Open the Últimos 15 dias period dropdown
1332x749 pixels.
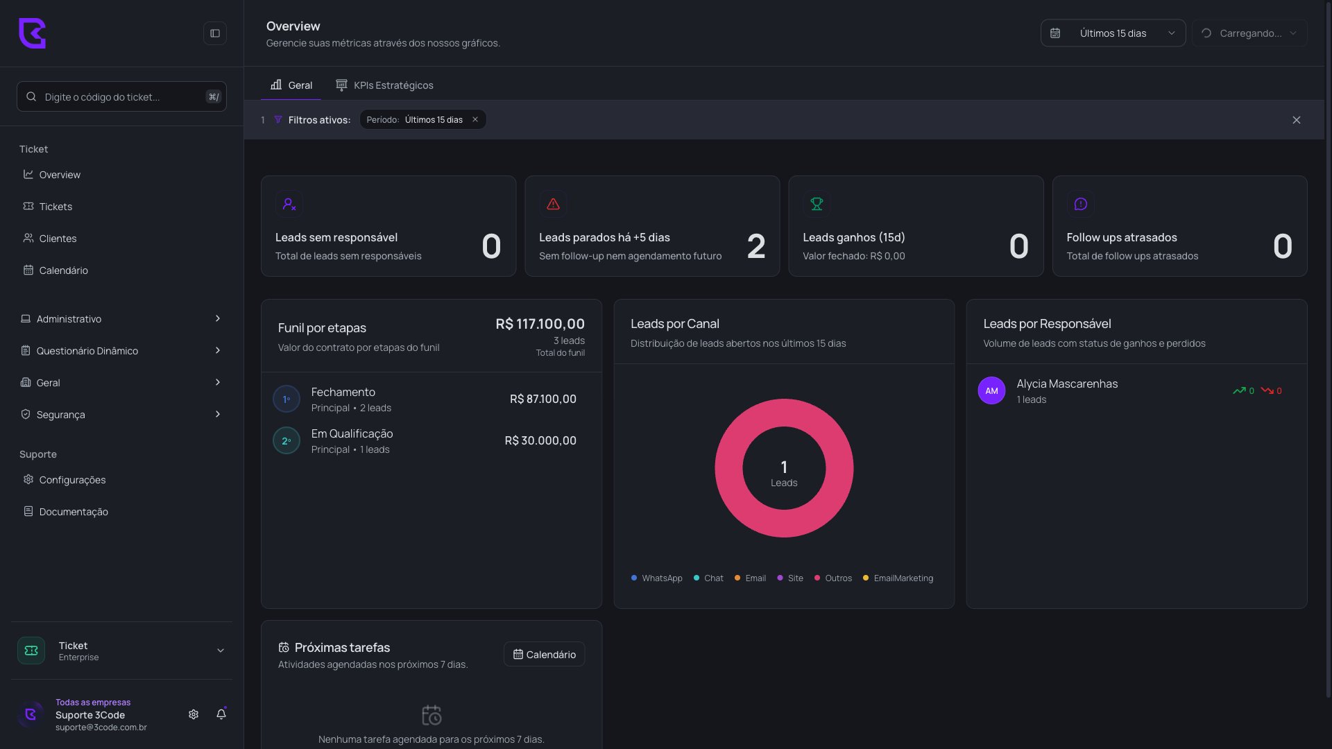tap(1113, 33)
